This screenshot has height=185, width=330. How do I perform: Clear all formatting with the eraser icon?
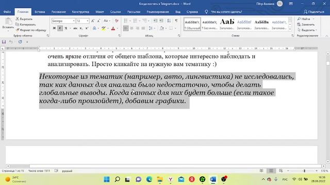117,21
